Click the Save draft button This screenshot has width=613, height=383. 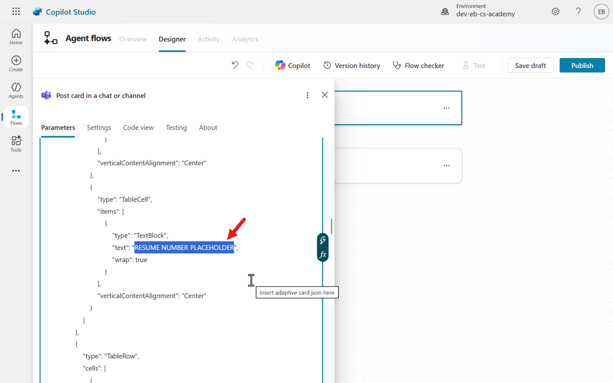530,66
